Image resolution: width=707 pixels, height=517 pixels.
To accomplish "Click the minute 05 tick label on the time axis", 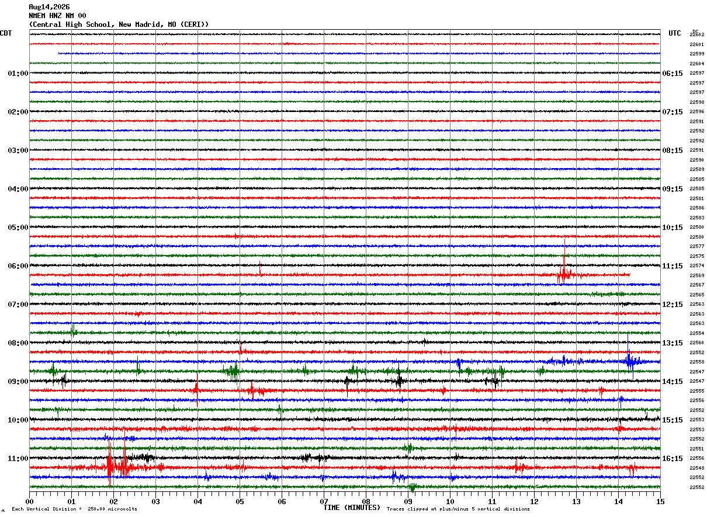I will point(240,501).
